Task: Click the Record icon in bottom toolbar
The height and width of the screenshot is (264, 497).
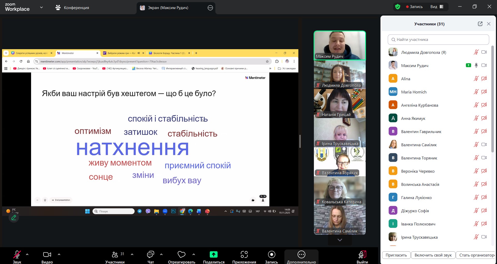Action: 271,255
